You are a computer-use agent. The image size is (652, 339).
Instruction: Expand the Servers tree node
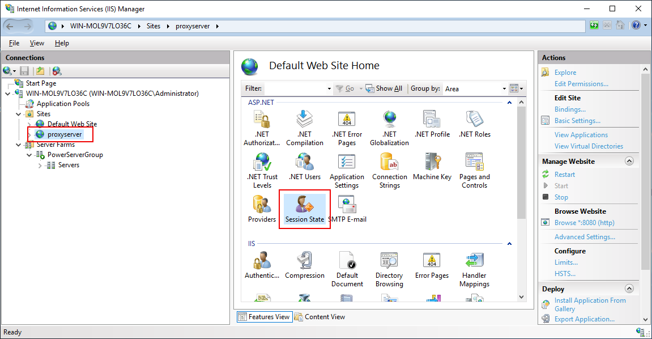click(x=40, y=166)
